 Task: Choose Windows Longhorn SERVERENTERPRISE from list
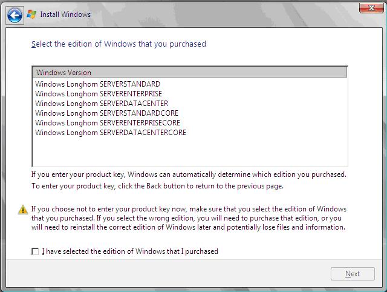(99, 94)
